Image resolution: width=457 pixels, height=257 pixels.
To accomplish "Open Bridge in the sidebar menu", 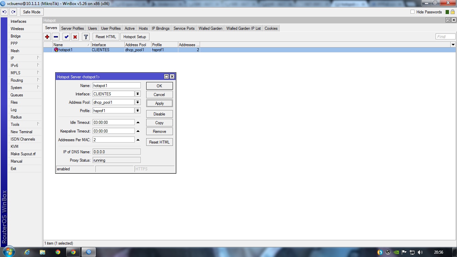I will (25, 36).
